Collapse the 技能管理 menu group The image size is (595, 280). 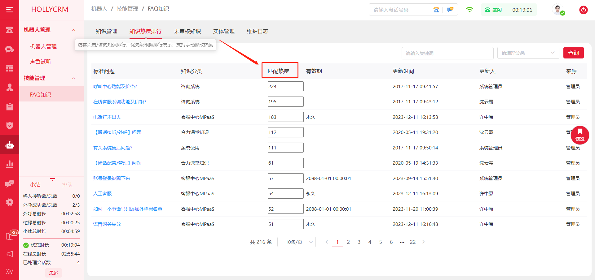pos(73,78)
